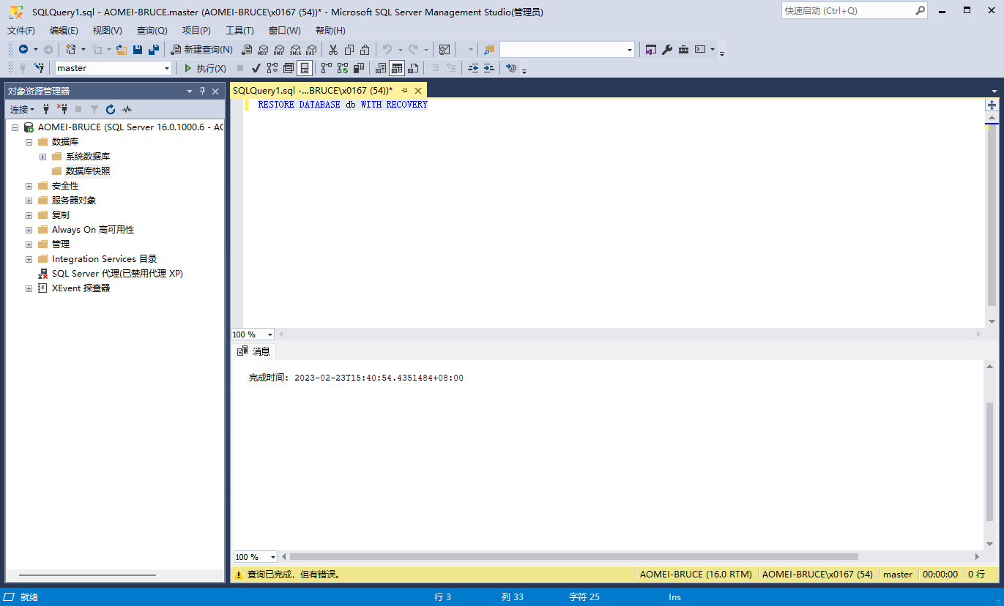This screenshot has width=1004, height=606.
Task: Click the display estimated execution plan icon
Action: [272, 68]
